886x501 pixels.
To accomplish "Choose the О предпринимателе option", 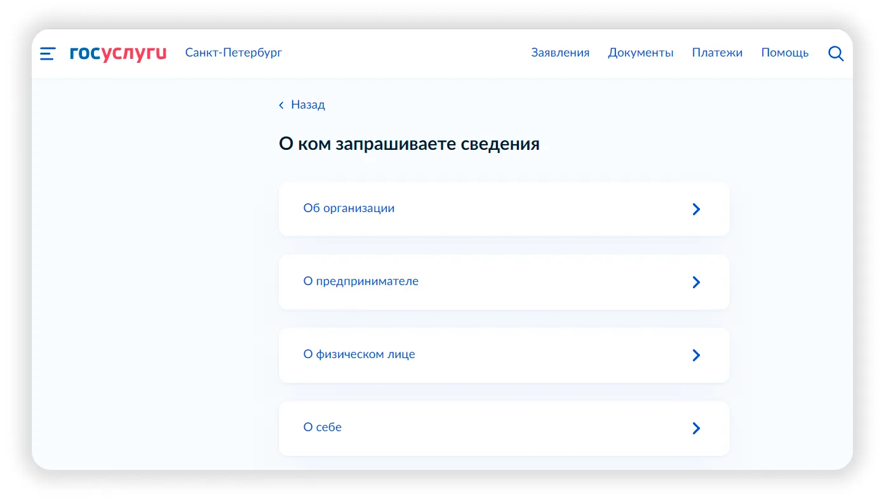I will click(504, 282).
